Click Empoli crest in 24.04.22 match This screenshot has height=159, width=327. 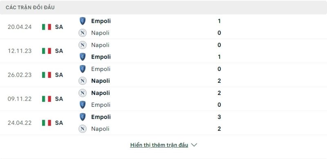pyautogui.click(x=83, y=117)
